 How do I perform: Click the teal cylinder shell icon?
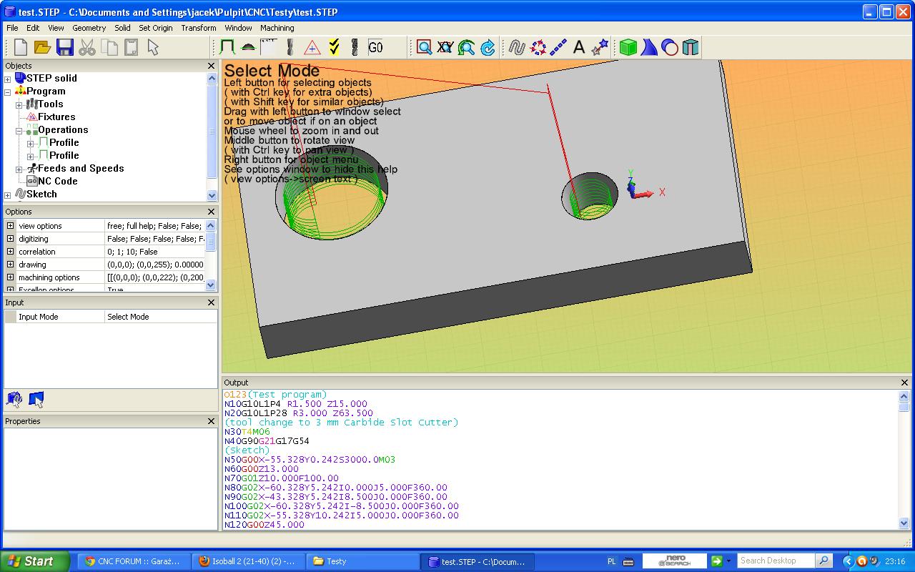(x=691, y=47)
